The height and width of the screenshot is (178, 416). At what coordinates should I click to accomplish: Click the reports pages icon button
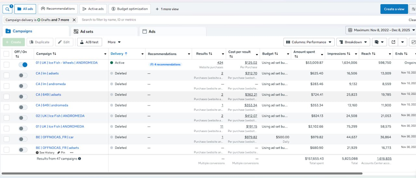[376, 42]
